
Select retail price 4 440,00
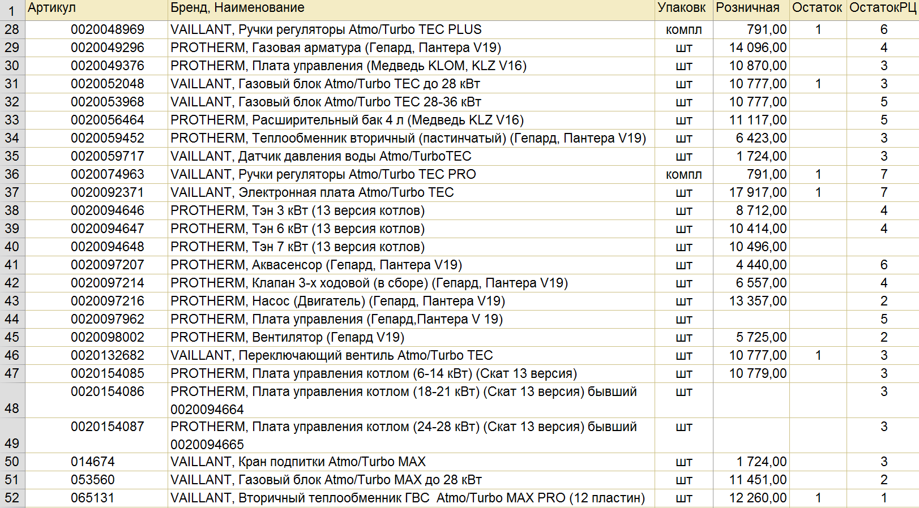(751, 265)
